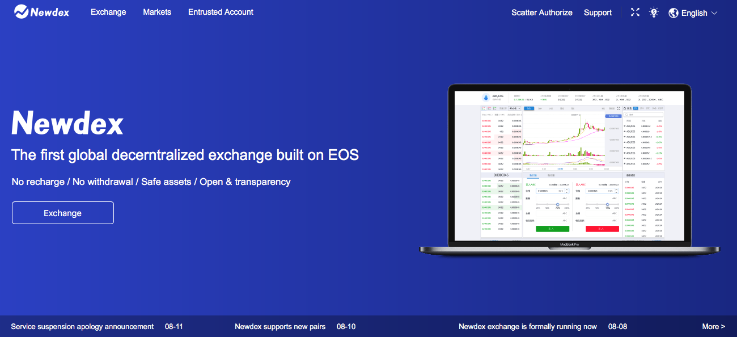The height and width of the screenshot is (337, 737).
Task: Click the 08-08 announcement date
Action: pyautogui.click(x=618, y=326)
